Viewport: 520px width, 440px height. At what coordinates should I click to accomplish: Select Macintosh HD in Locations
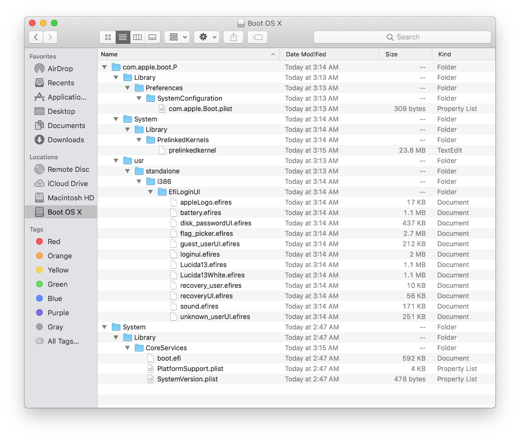[61, 198]
